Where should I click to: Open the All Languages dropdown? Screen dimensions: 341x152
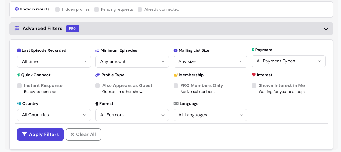[210, 115]
